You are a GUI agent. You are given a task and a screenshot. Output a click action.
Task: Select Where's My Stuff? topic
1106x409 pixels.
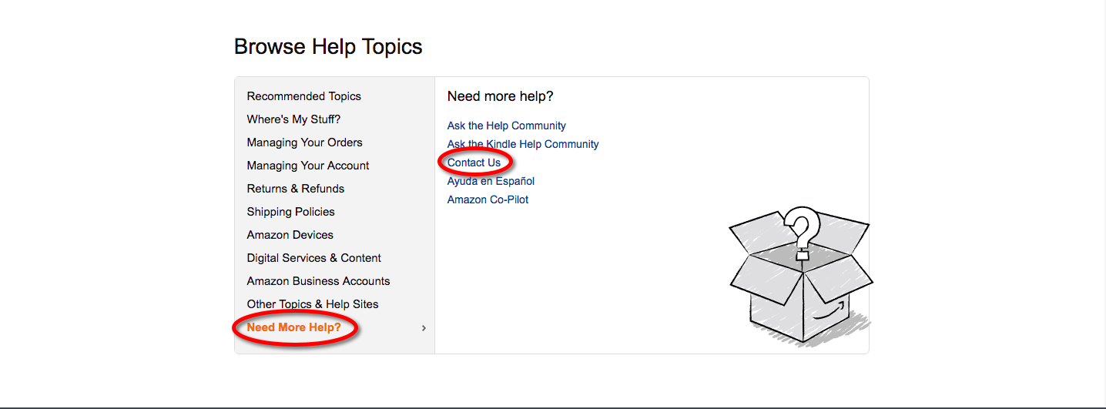coord(293,119)
